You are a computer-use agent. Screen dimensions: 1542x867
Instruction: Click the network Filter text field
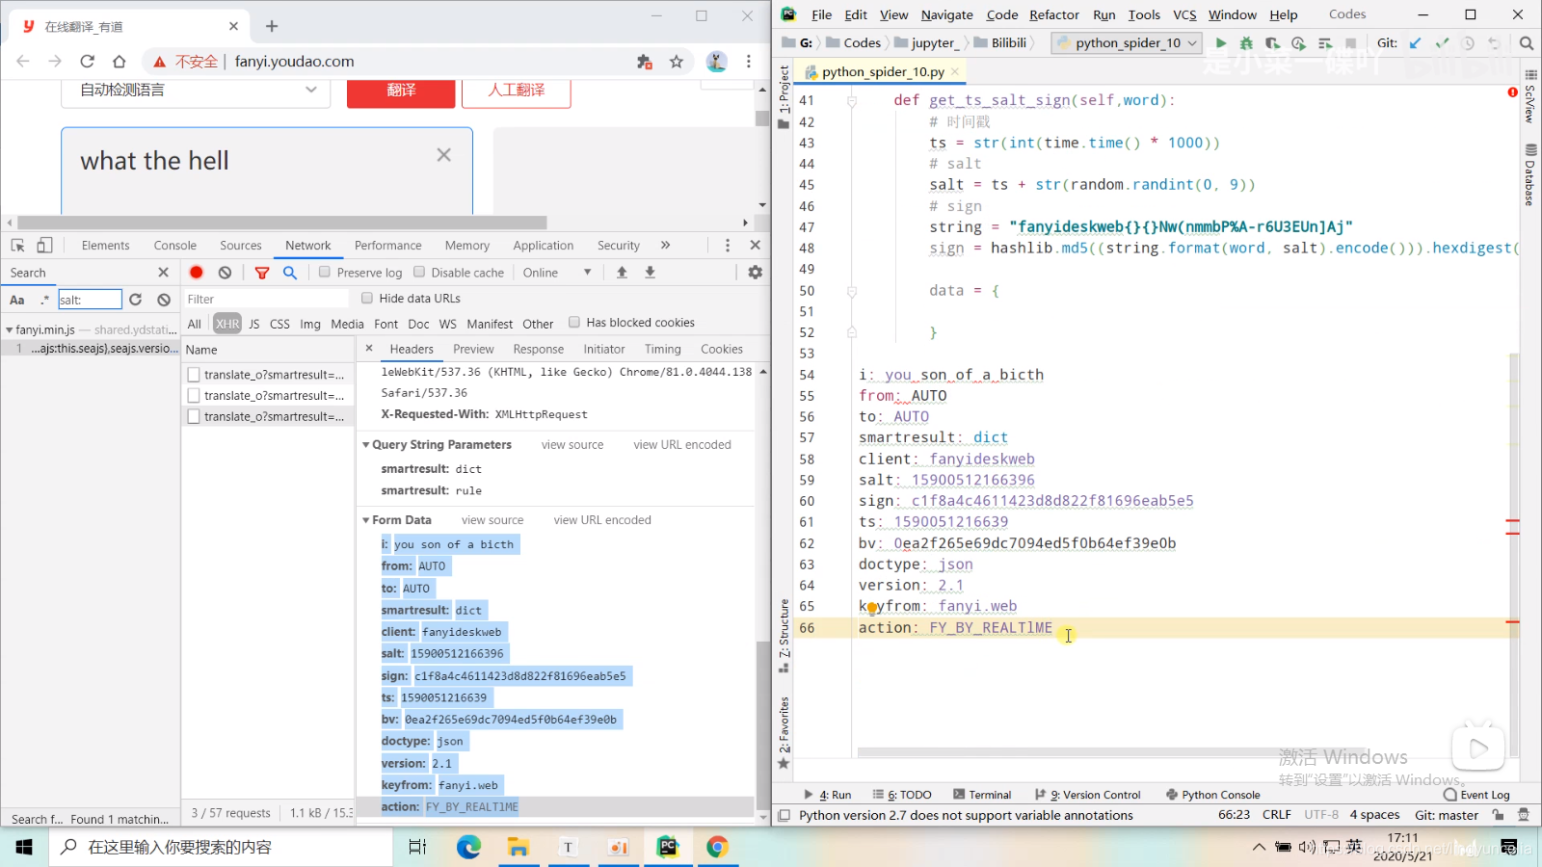pos(266,300)
